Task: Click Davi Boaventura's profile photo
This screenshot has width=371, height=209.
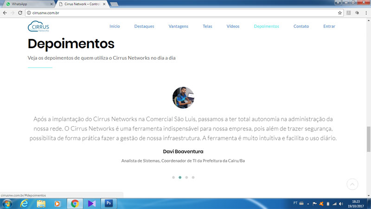Action: [183, 98]
